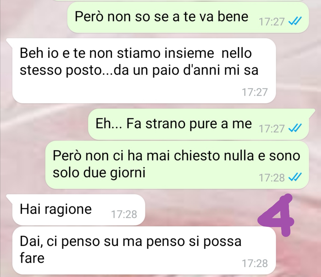Select message 'Però non ci ha mai chiesto nulla'
Screen dimensions: 321x277
pyautogui.click(x=177, y=165)
